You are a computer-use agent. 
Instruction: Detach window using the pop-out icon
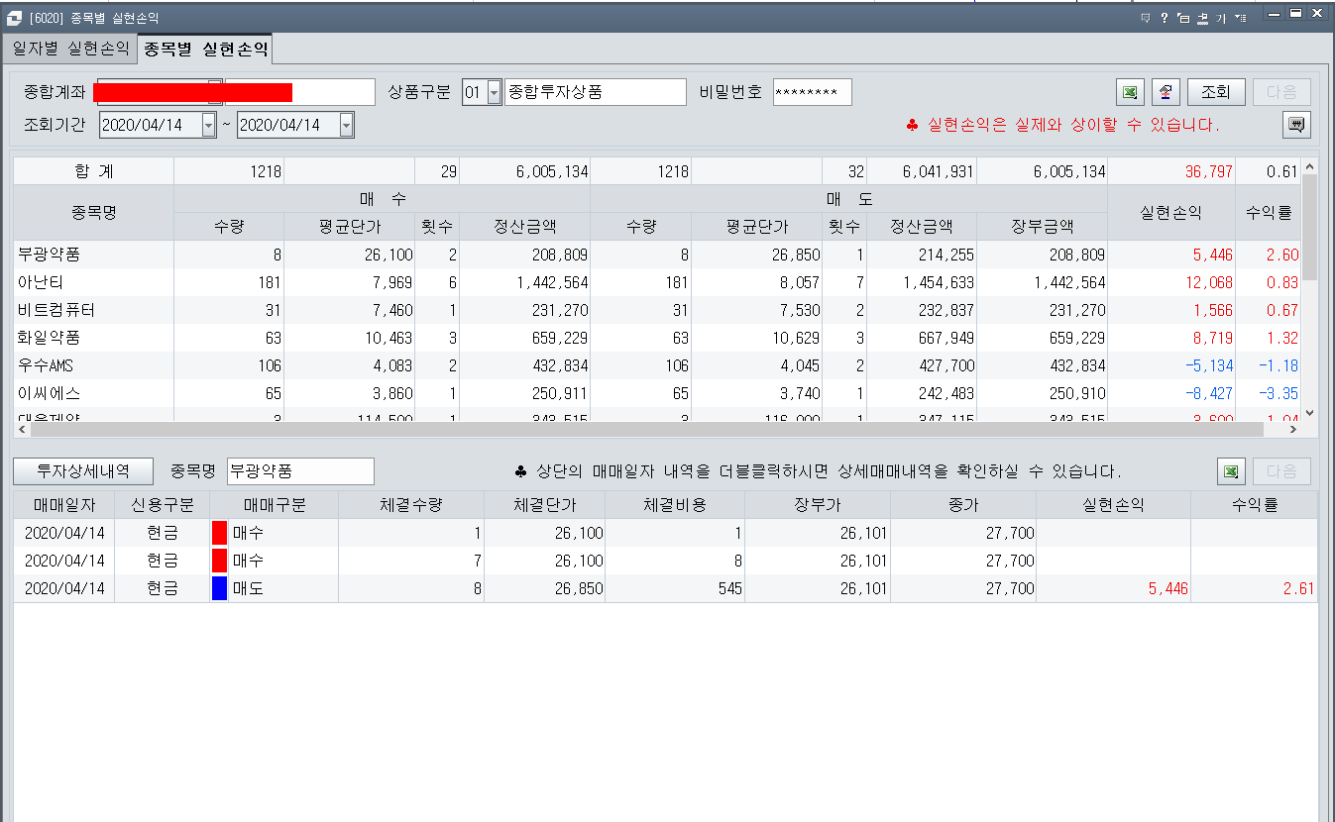coord(1183,18)
